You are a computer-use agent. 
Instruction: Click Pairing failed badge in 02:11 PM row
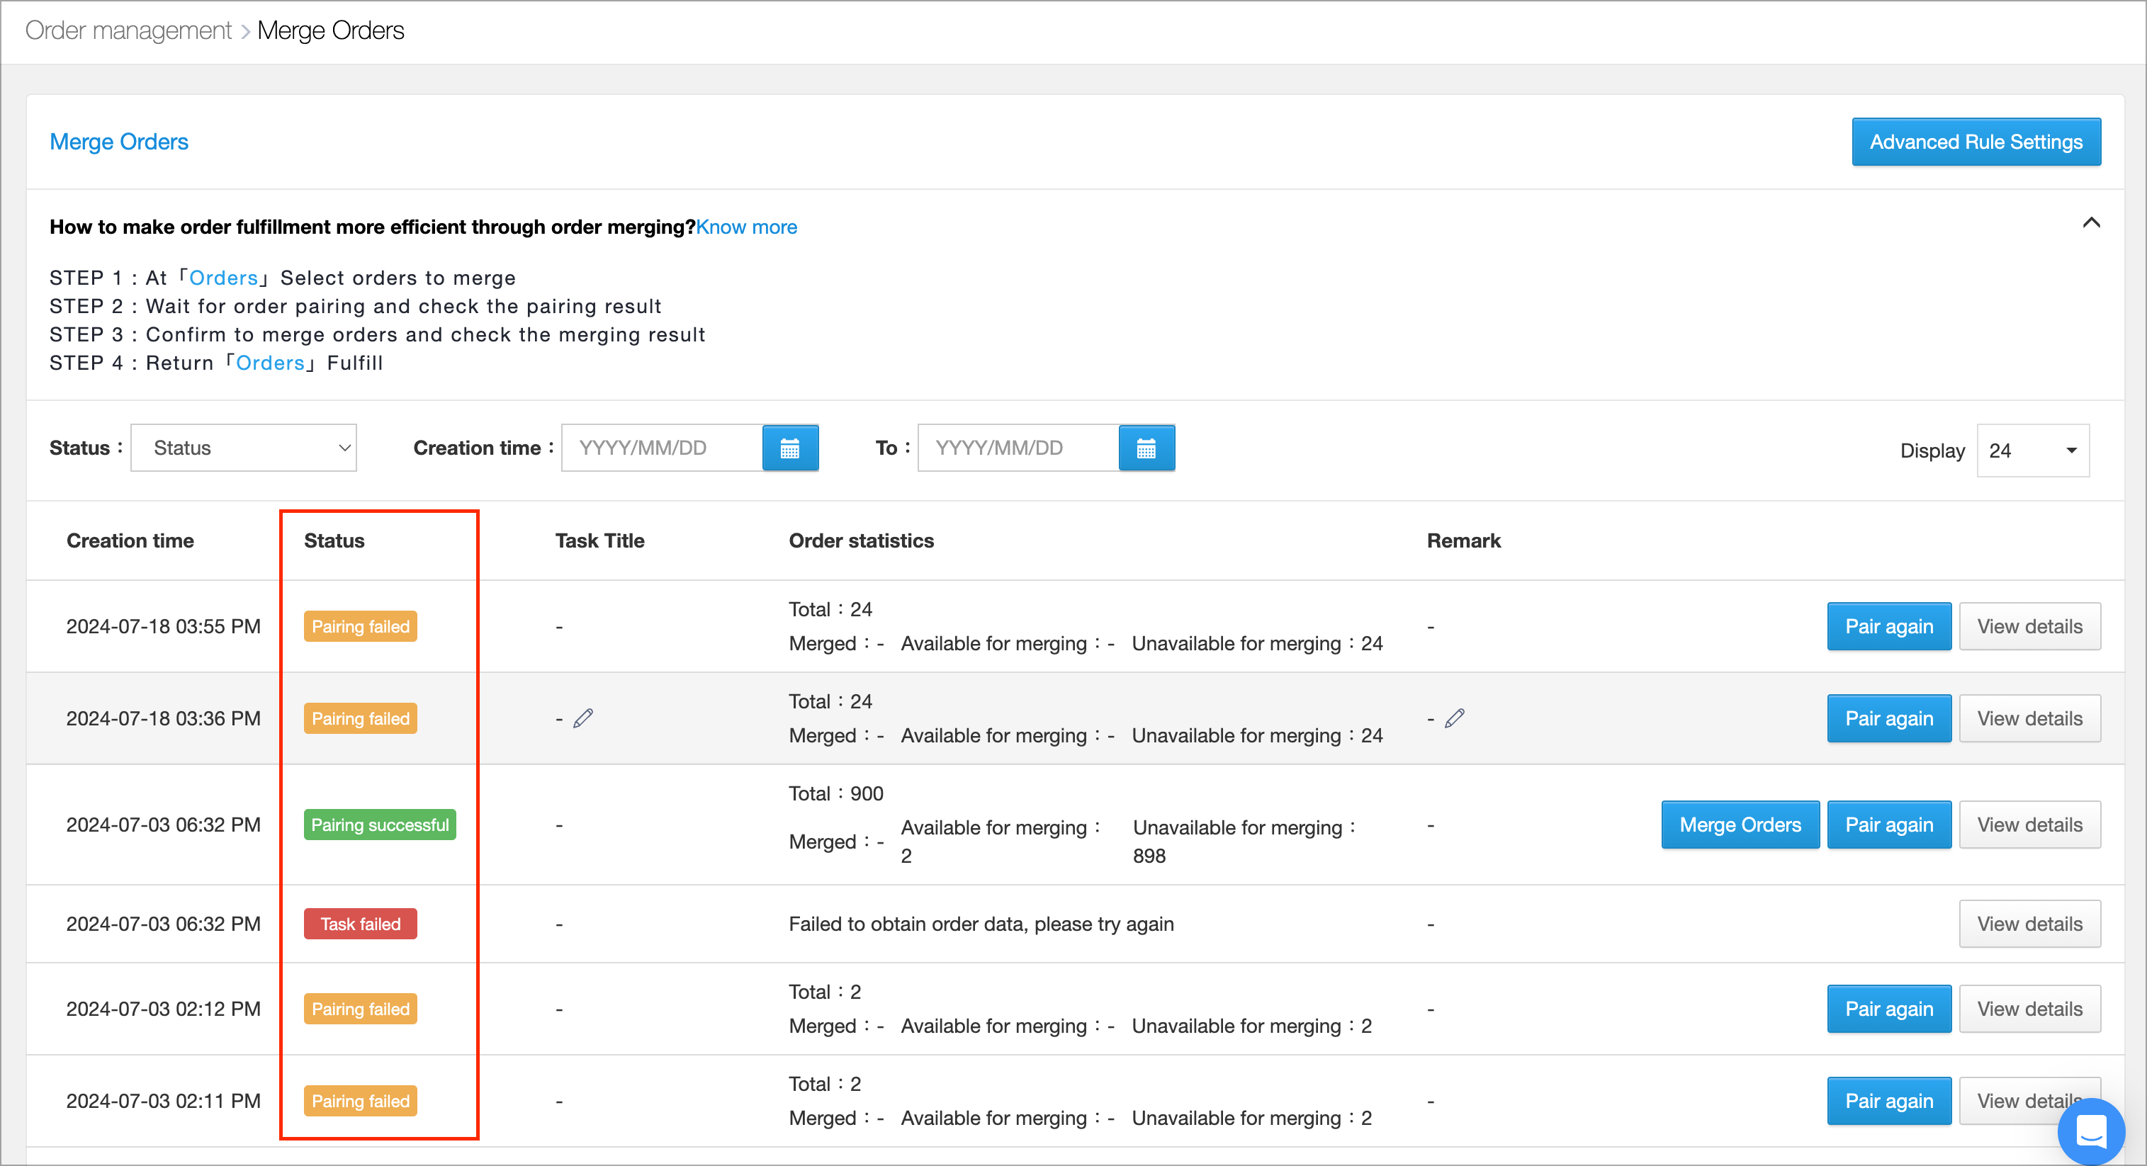tap(360, 1100)
